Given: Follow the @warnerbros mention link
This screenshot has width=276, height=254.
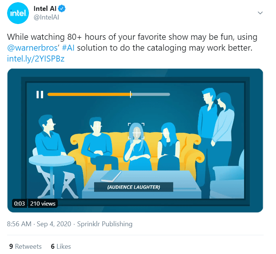Looking at the screenshot, I should tap(32, 48).
